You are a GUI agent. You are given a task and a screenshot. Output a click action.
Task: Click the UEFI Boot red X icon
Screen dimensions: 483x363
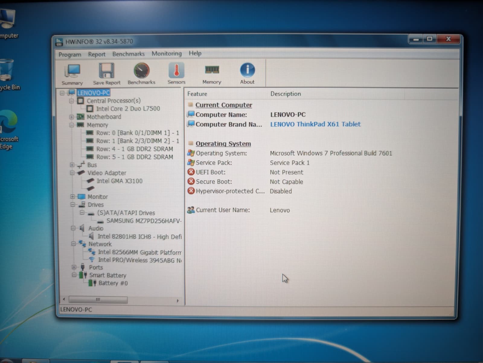click(191, 172)
